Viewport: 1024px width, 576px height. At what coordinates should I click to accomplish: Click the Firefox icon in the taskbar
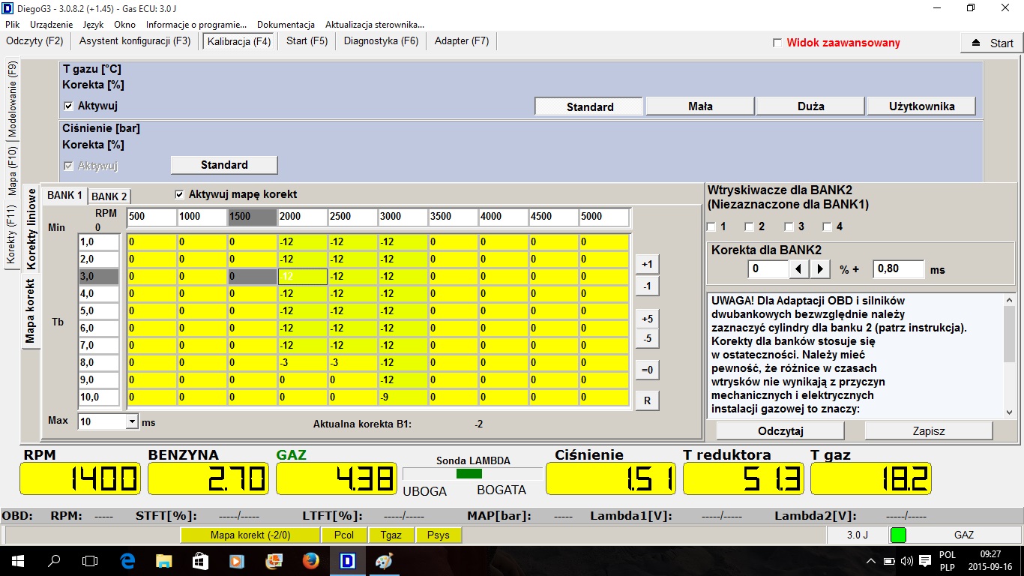pyautogui.click(x=310, y=560)
